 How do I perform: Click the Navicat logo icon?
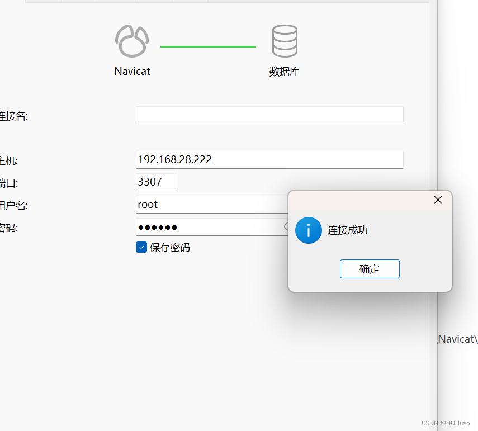click(132, 41)
